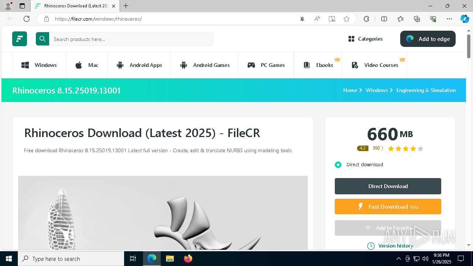The image size is (473, 266).
Task: Click the Fast Download Beta button
Action: (x=388, y=207)
